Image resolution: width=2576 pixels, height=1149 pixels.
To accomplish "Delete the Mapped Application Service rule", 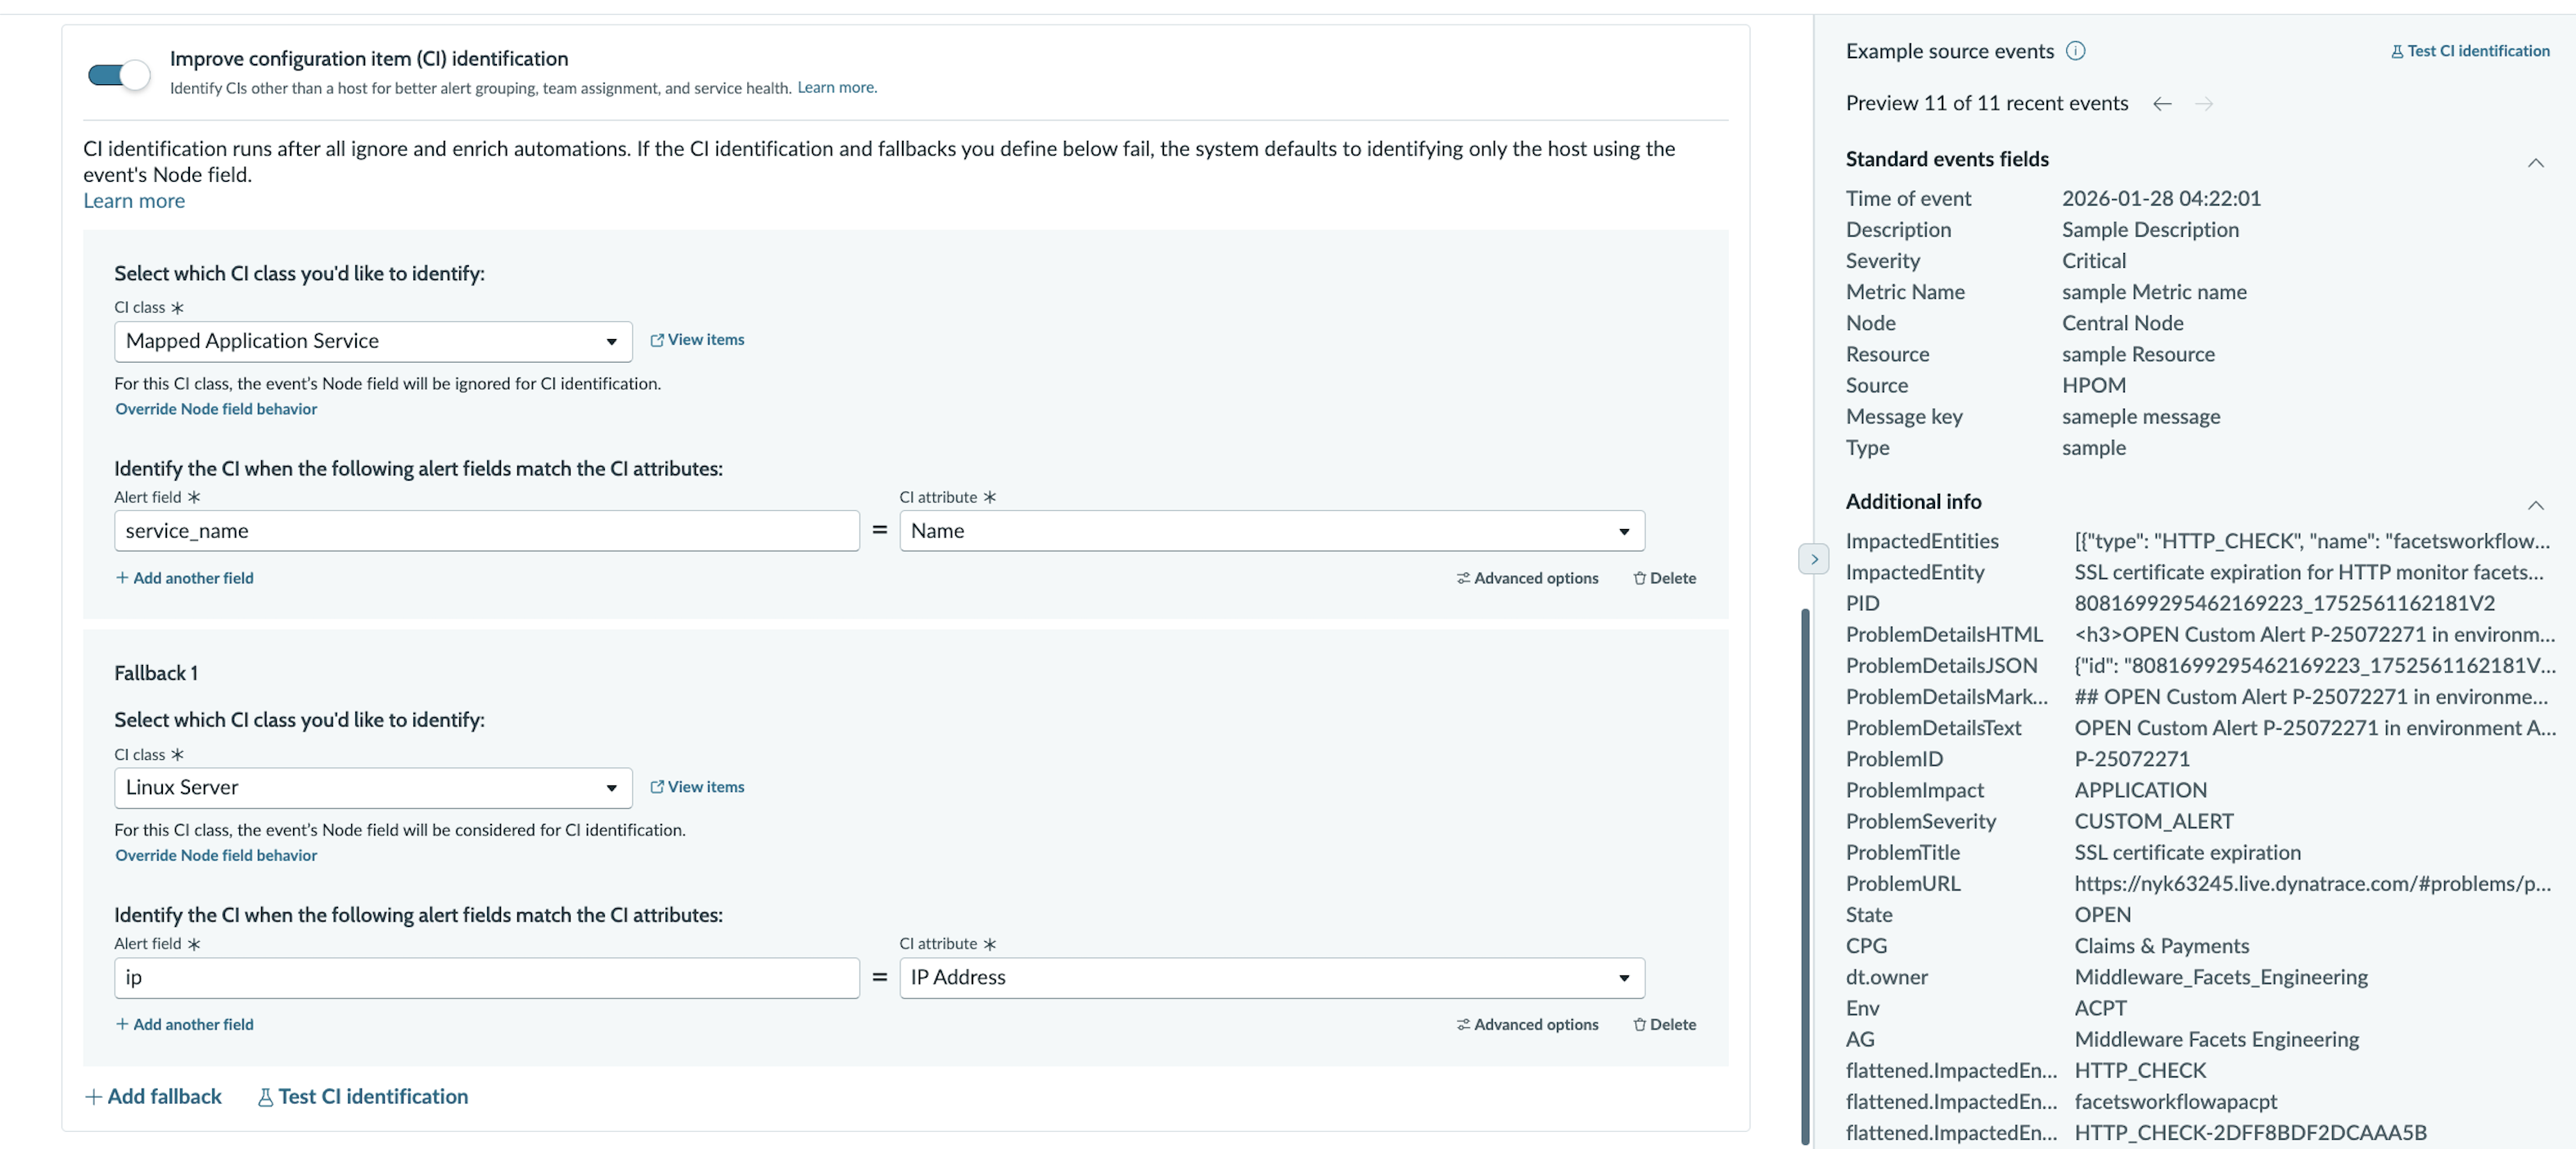I will 1664,578.
